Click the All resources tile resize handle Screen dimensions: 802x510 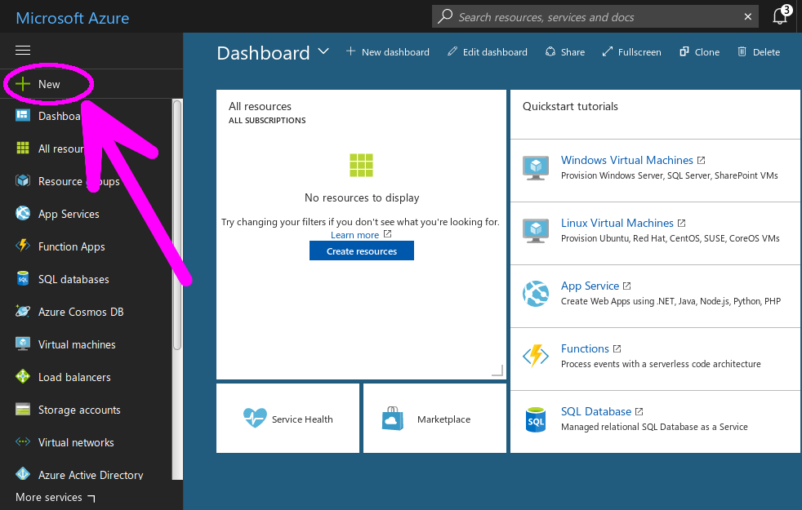497,370
